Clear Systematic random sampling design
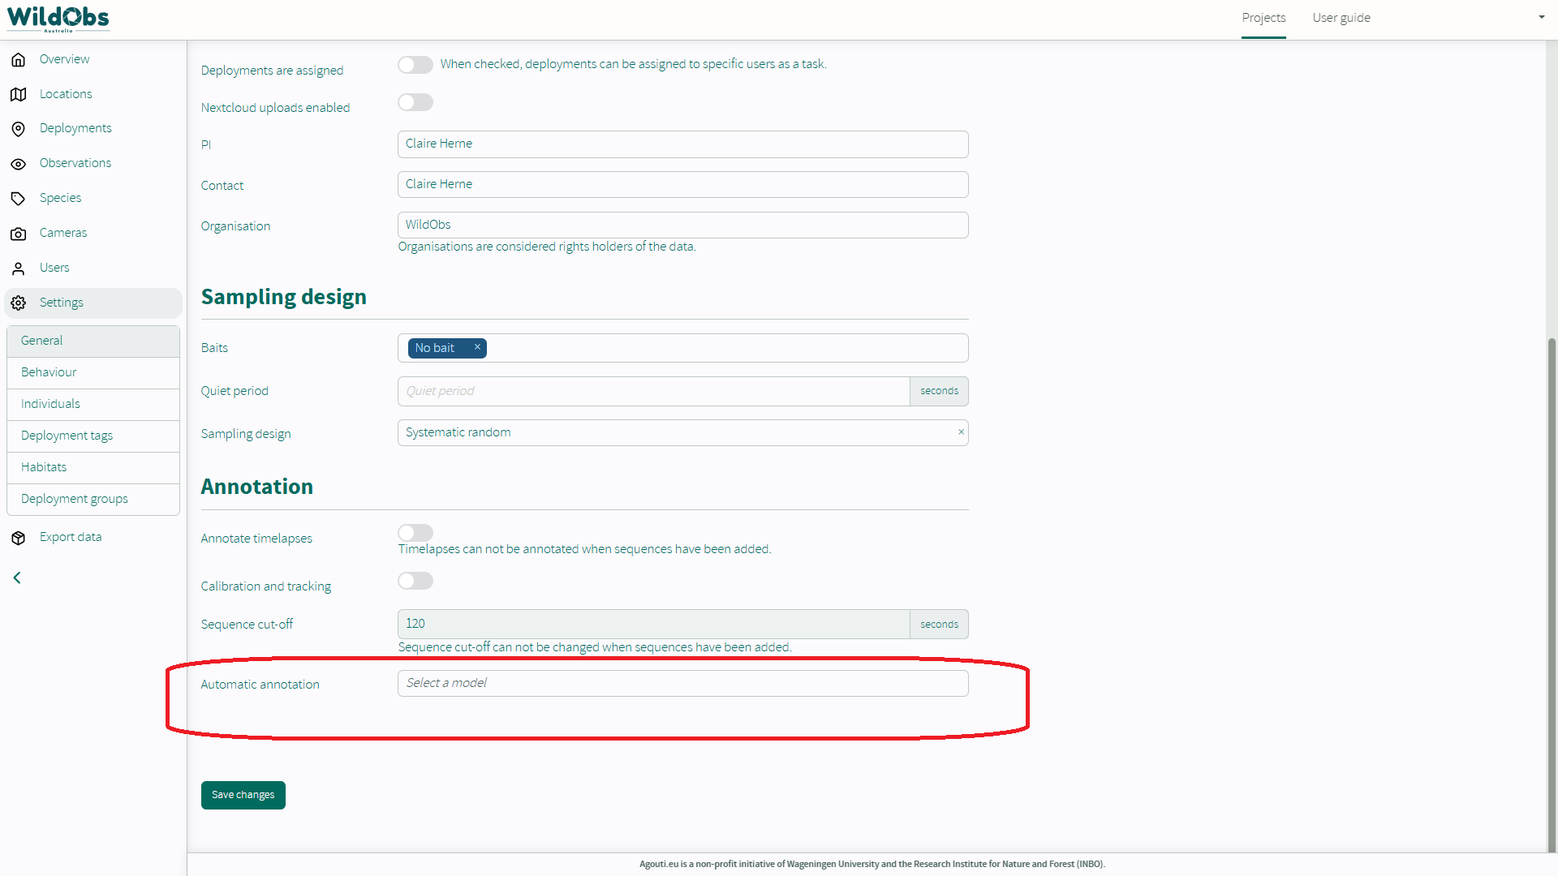 coord(961,432)
